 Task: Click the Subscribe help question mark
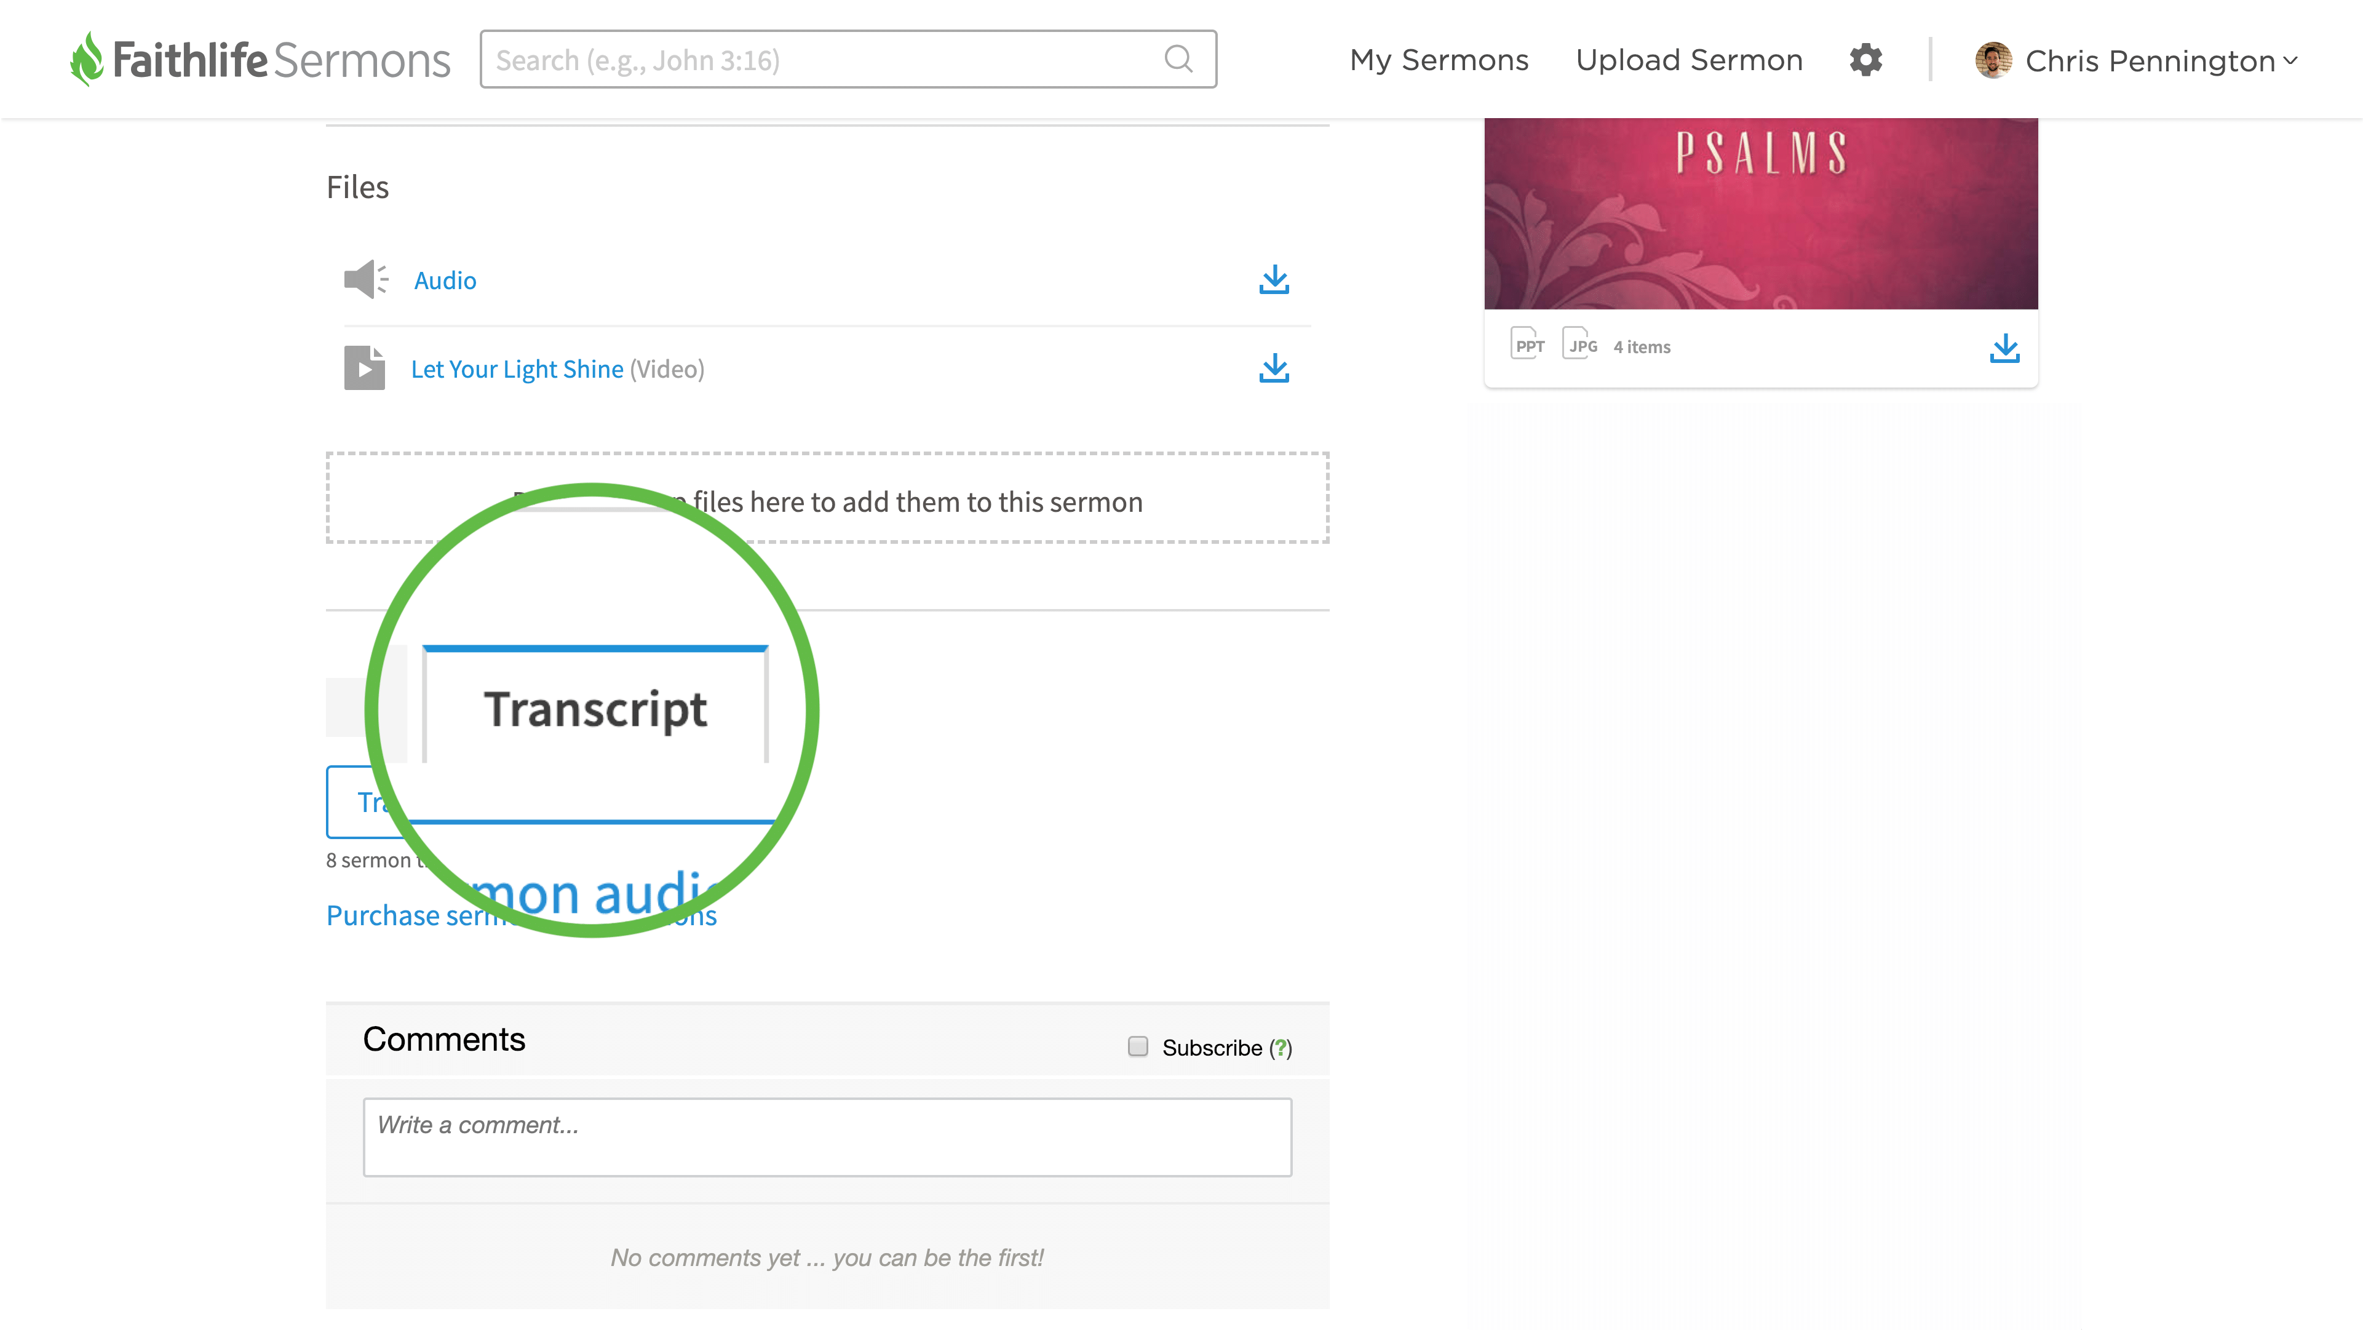(x=1281, y=1048)
